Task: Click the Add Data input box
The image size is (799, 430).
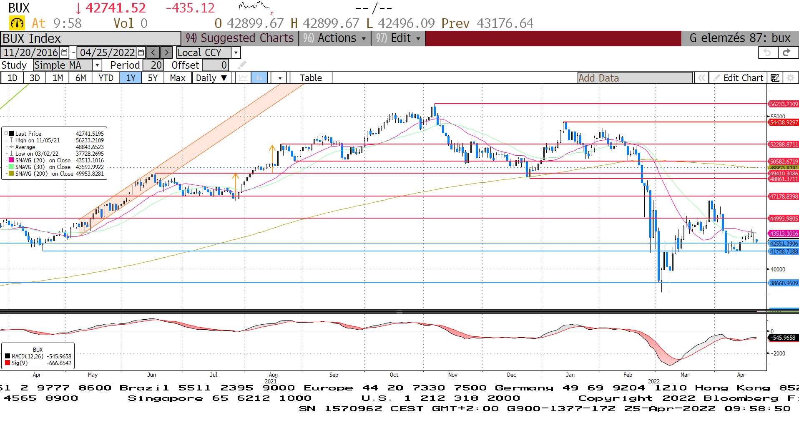Action: pyautogui.click(x=635, y=78)
